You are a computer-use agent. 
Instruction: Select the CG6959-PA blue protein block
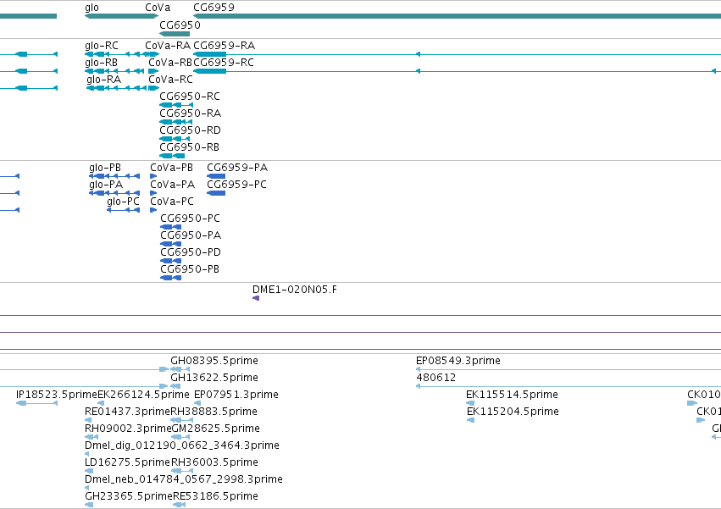tap(216, 176)
